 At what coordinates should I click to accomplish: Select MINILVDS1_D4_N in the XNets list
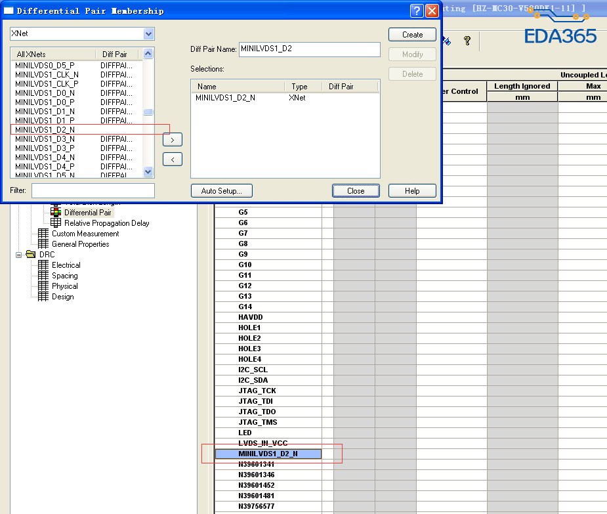click(45, 158)
